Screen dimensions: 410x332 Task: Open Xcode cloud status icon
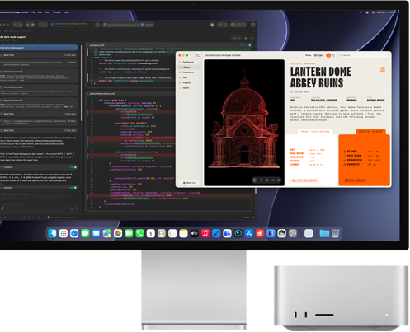coord(212,25)
